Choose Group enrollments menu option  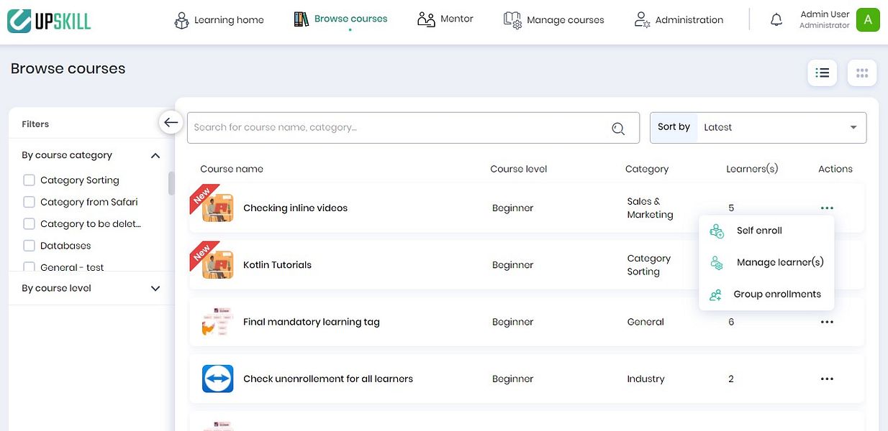tap(776, 294)
